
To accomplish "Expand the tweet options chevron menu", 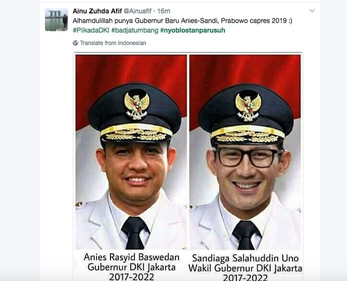I will tap(312, 10).
